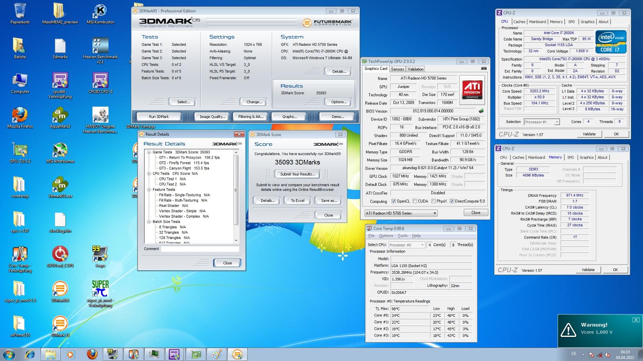Switch to Paint in the taskbar
The image size is (643, 361).
(x=216, y=355)
